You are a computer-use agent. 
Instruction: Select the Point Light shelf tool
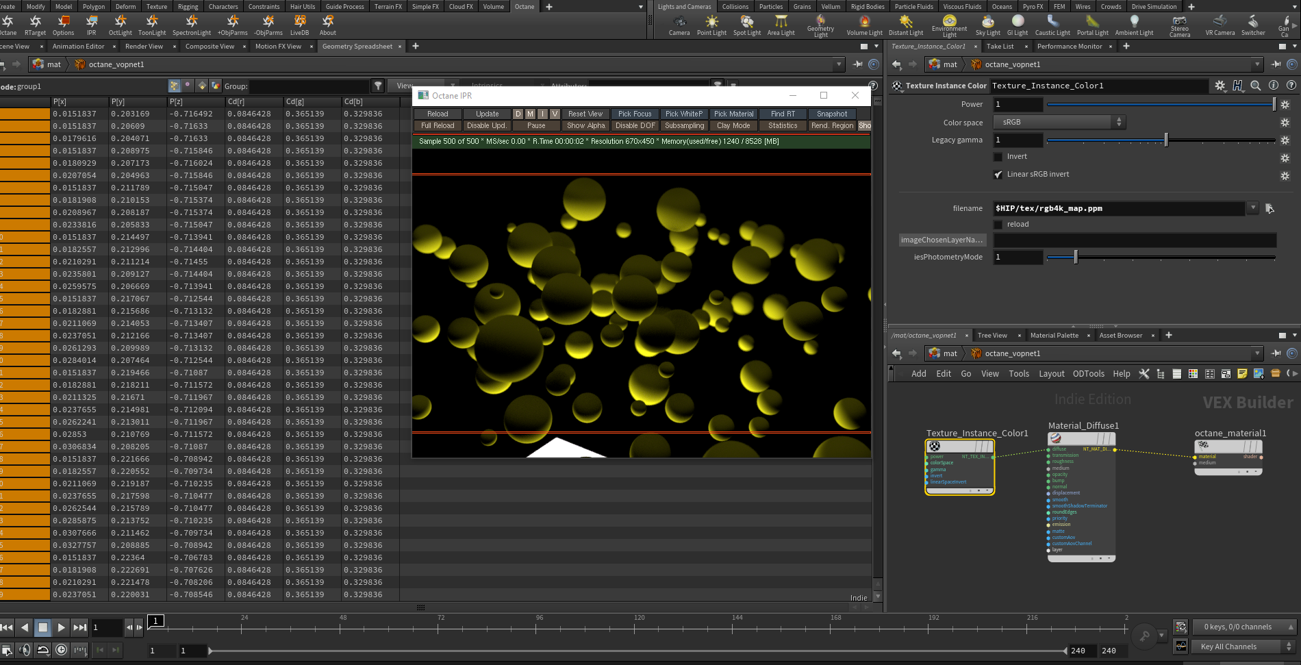point(711,25)
